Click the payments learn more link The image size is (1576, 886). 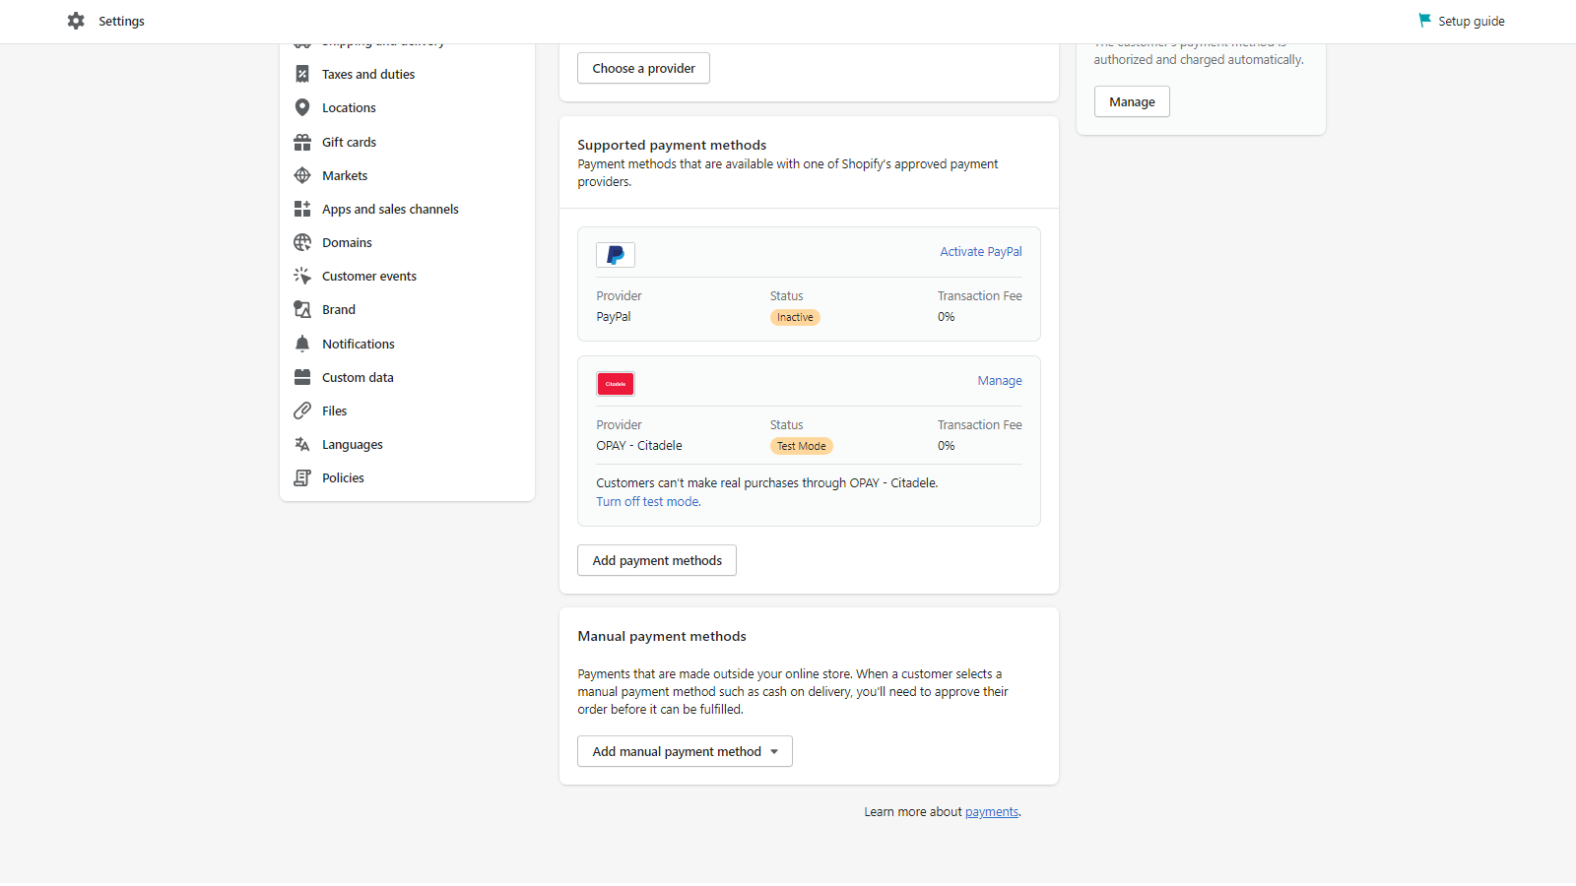992,812
